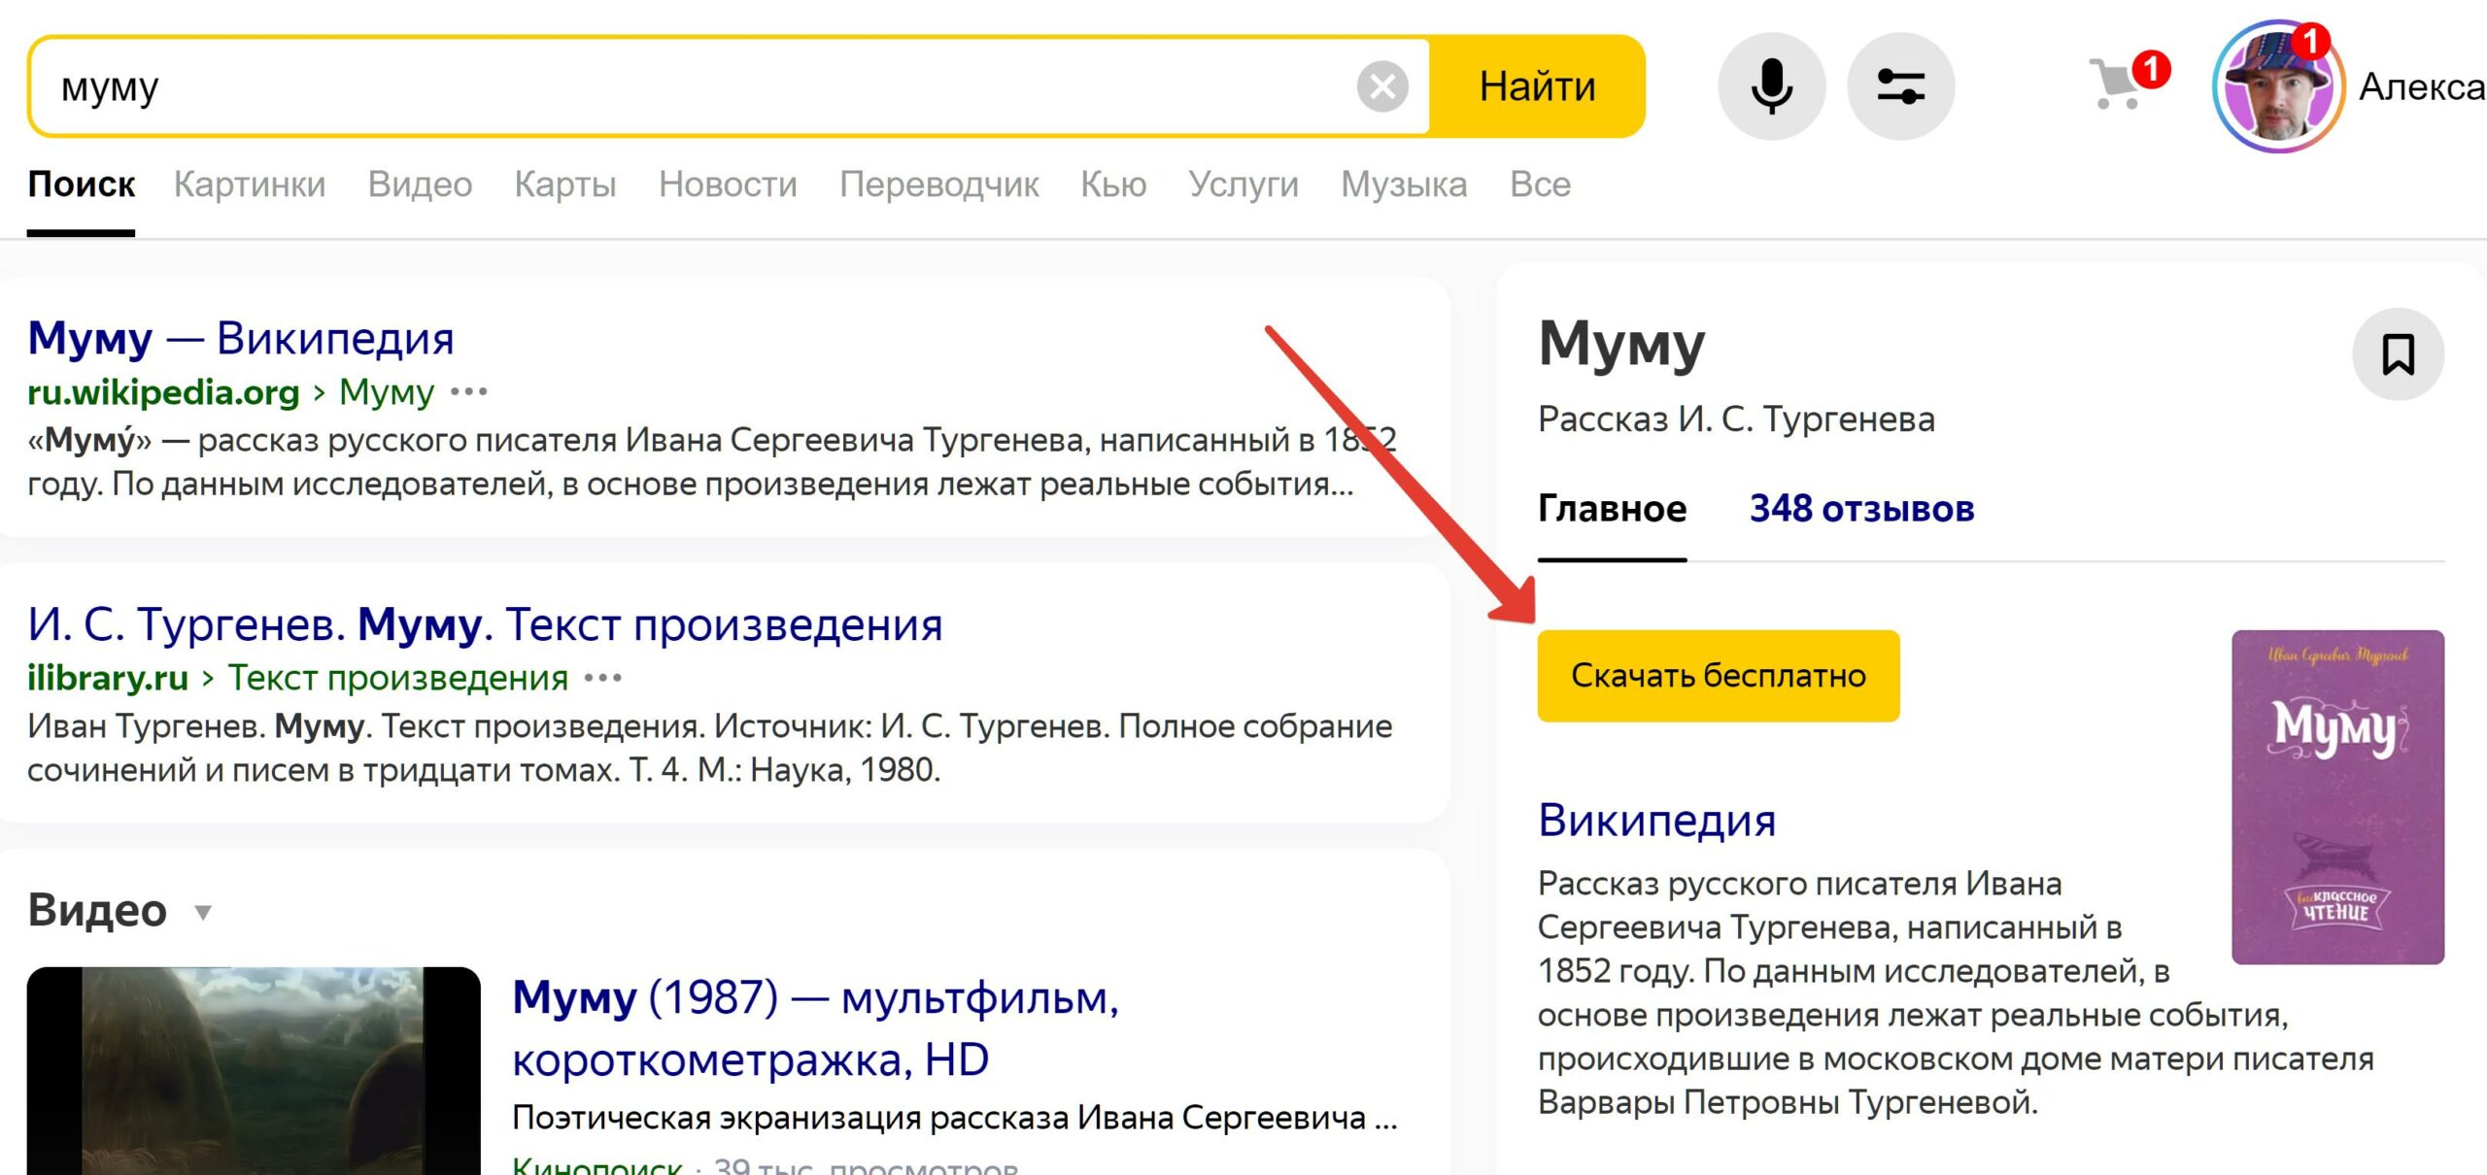Screen dimensions: 2487x1175
Task: Open the purple Муму book cover image
Action: click(x=2337, y=796)
